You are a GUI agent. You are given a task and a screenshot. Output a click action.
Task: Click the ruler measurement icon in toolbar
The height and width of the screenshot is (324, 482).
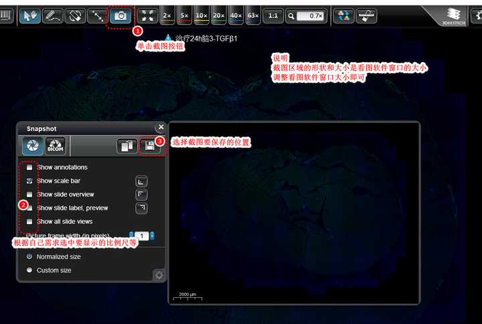[366, 15]
